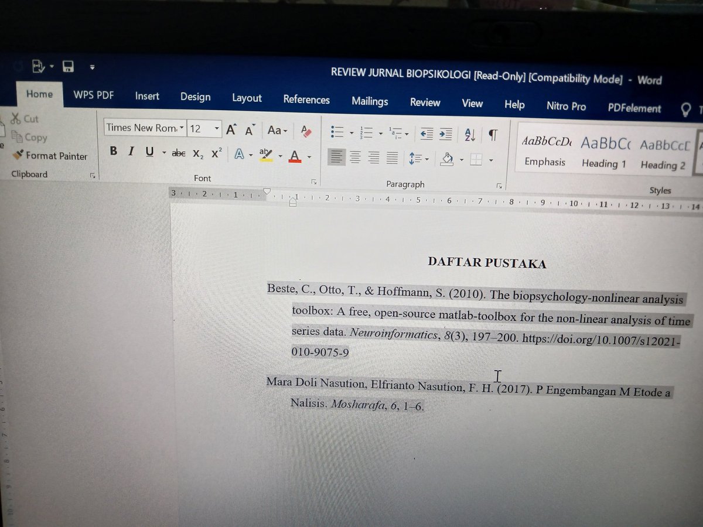The image size is (703, 527).
Task: Decrease font size with the shrink A icon
Action: click(x=250, y=130)
